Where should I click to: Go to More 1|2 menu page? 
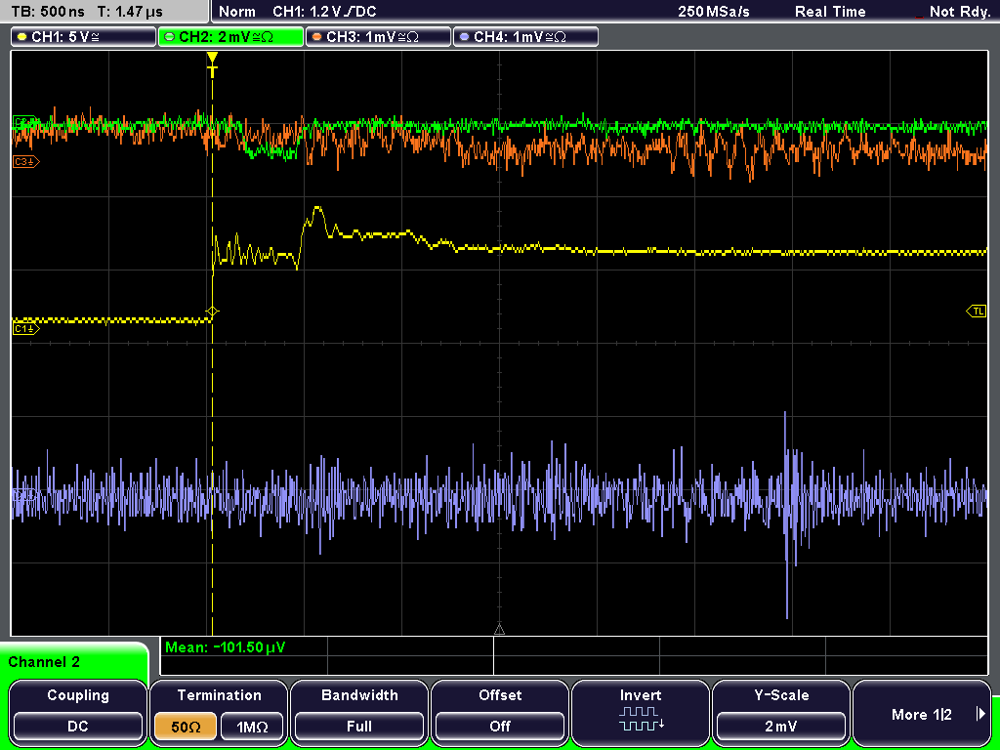coord(922,712)
